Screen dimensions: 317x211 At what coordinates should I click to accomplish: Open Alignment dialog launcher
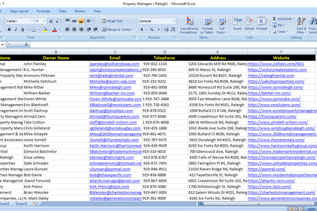click(134, 37)
